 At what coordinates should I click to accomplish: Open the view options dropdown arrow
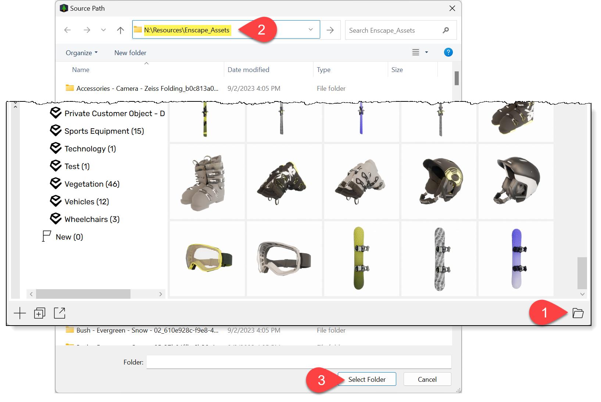(426, 52)
